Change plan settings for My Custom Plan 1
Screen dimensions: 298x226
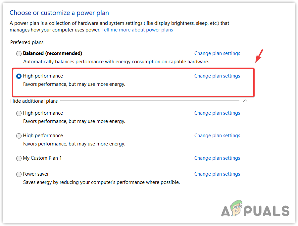pos(217,158)
